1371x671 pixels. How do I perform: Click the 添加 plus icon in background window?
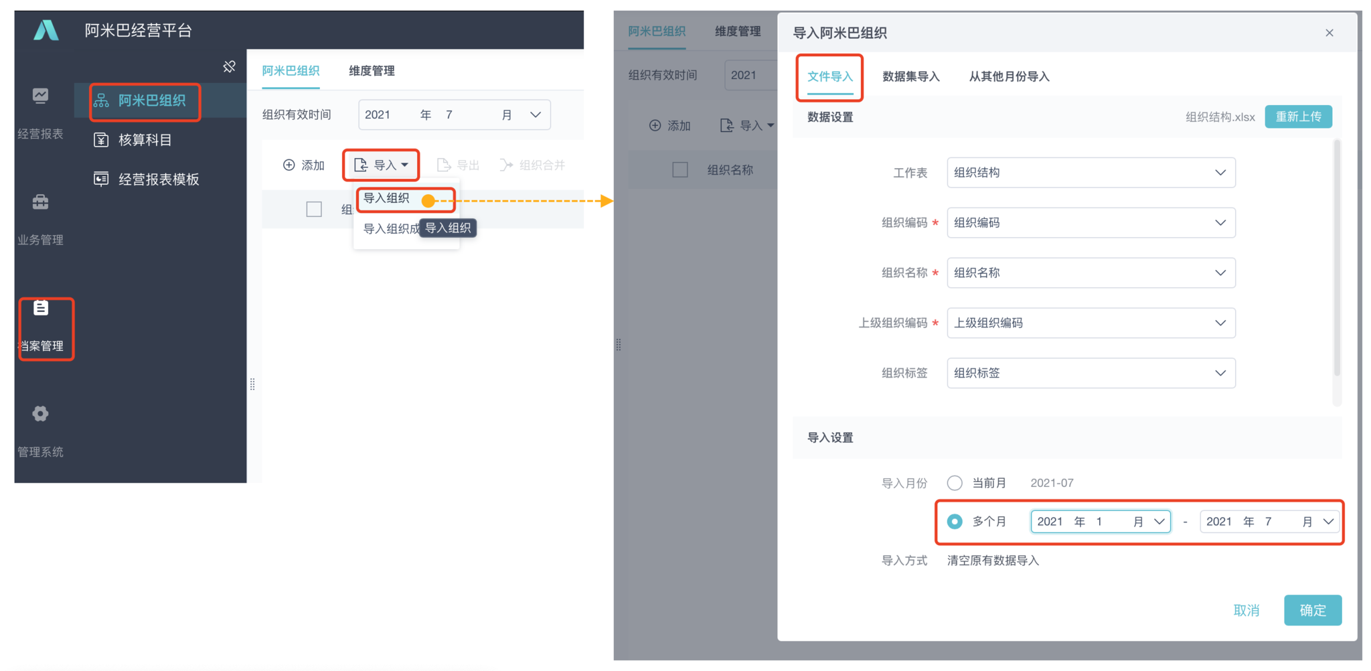click(655, 125)
